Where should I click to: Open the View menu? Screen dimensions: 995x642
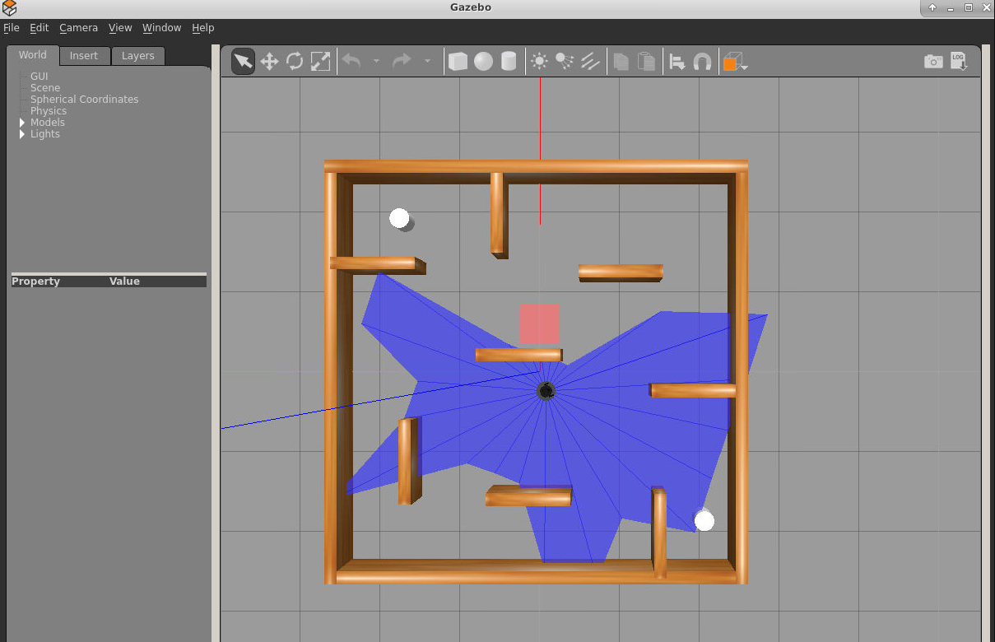[x=120, y=28]
